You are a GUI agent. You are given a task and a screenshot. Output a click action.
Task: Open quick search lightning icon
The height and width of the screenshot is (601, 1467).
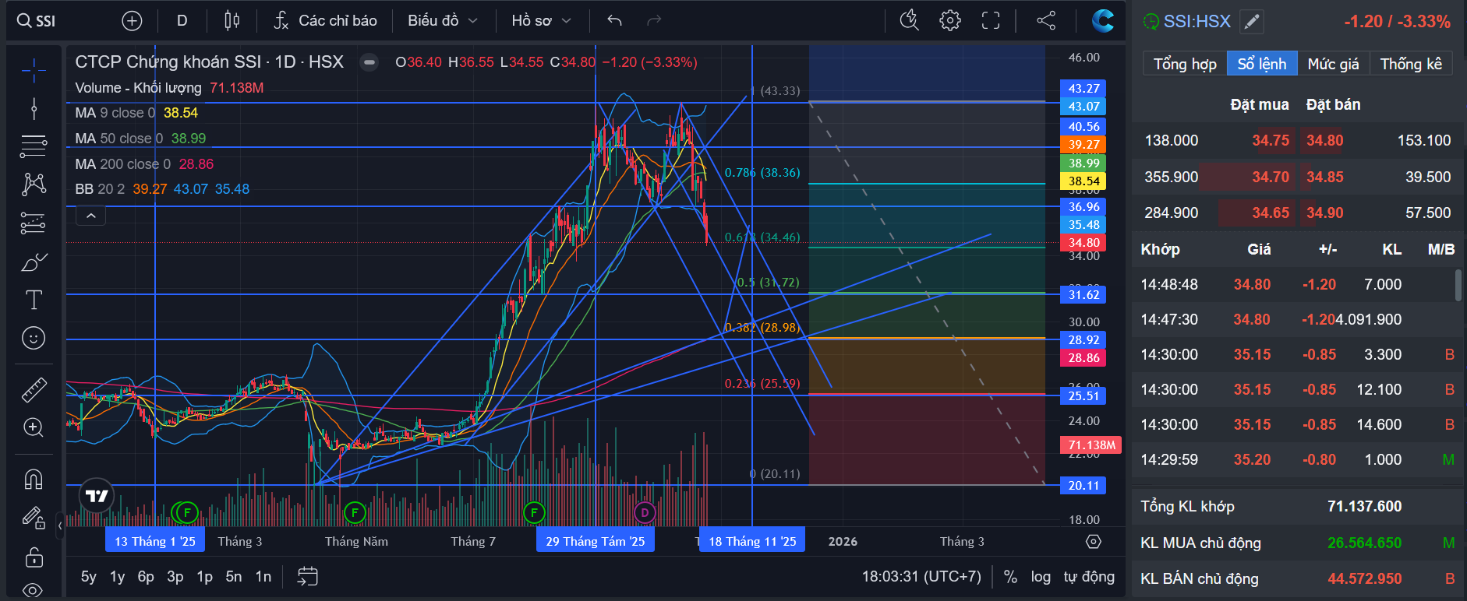(x=909, y=21)
